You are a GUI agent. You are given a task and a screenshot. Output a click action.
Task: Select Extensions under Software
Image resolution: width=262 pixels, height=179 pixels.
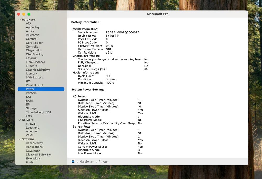pyautogui.click(x=33, y=158)
